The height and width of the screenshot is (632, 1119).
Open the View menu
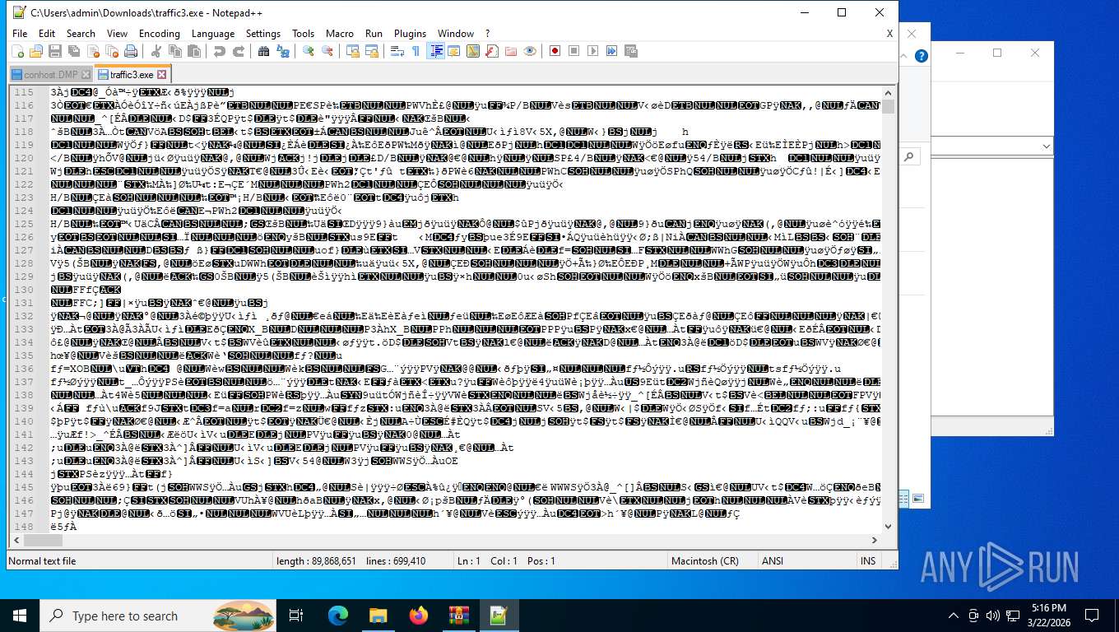[118, 34]
